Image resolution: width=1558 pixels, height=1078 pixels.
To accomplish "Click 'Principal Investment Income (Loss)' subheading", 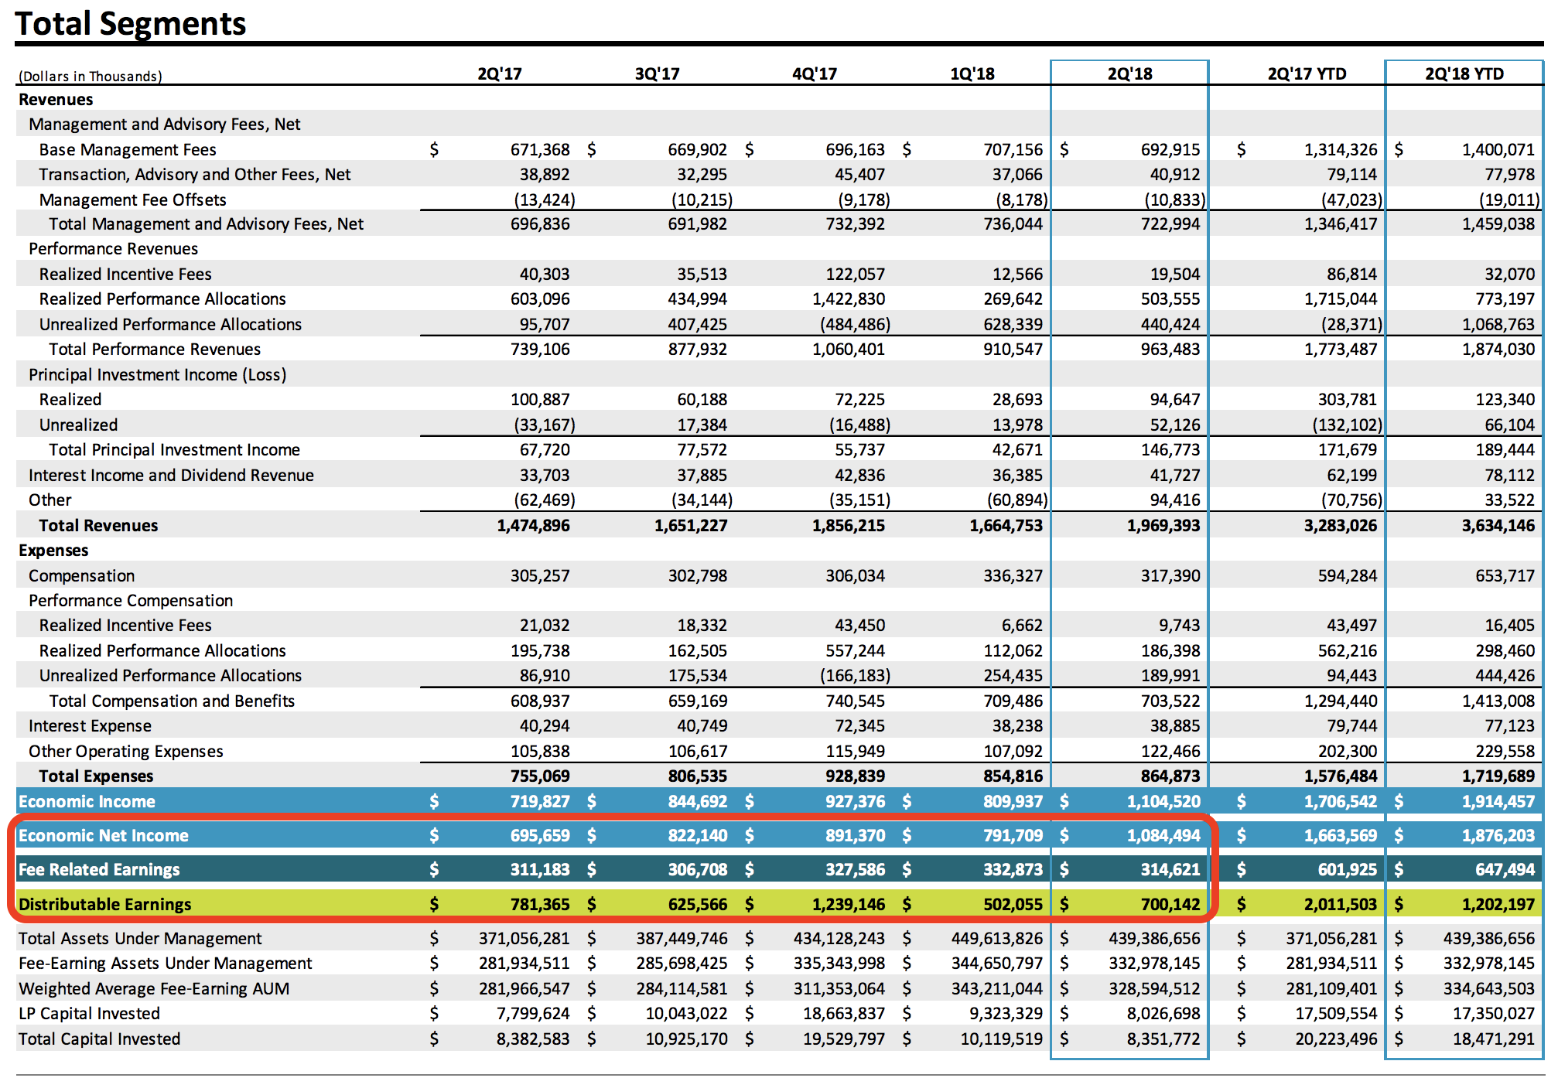I will [158, 375].
